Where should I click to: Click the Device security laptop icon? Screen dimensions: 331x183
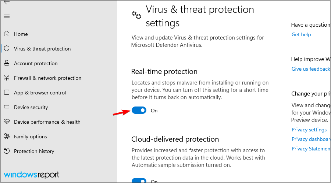6,107
